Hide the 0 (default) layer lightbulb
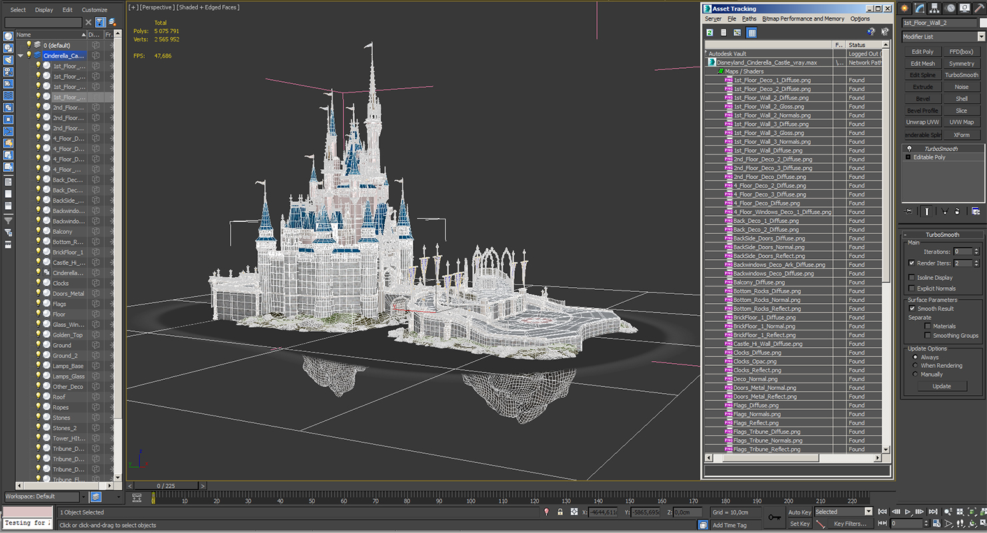 point(29,45)
